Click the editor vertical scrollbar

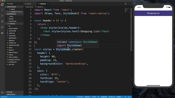[131, 29]
